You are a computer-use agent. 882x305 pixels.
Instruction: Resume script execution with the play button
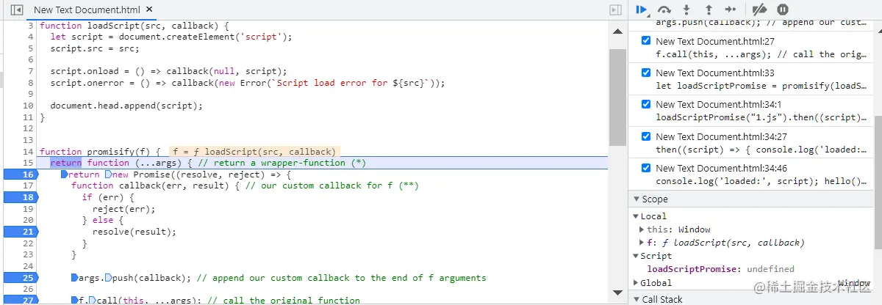(x=642, y=10)
